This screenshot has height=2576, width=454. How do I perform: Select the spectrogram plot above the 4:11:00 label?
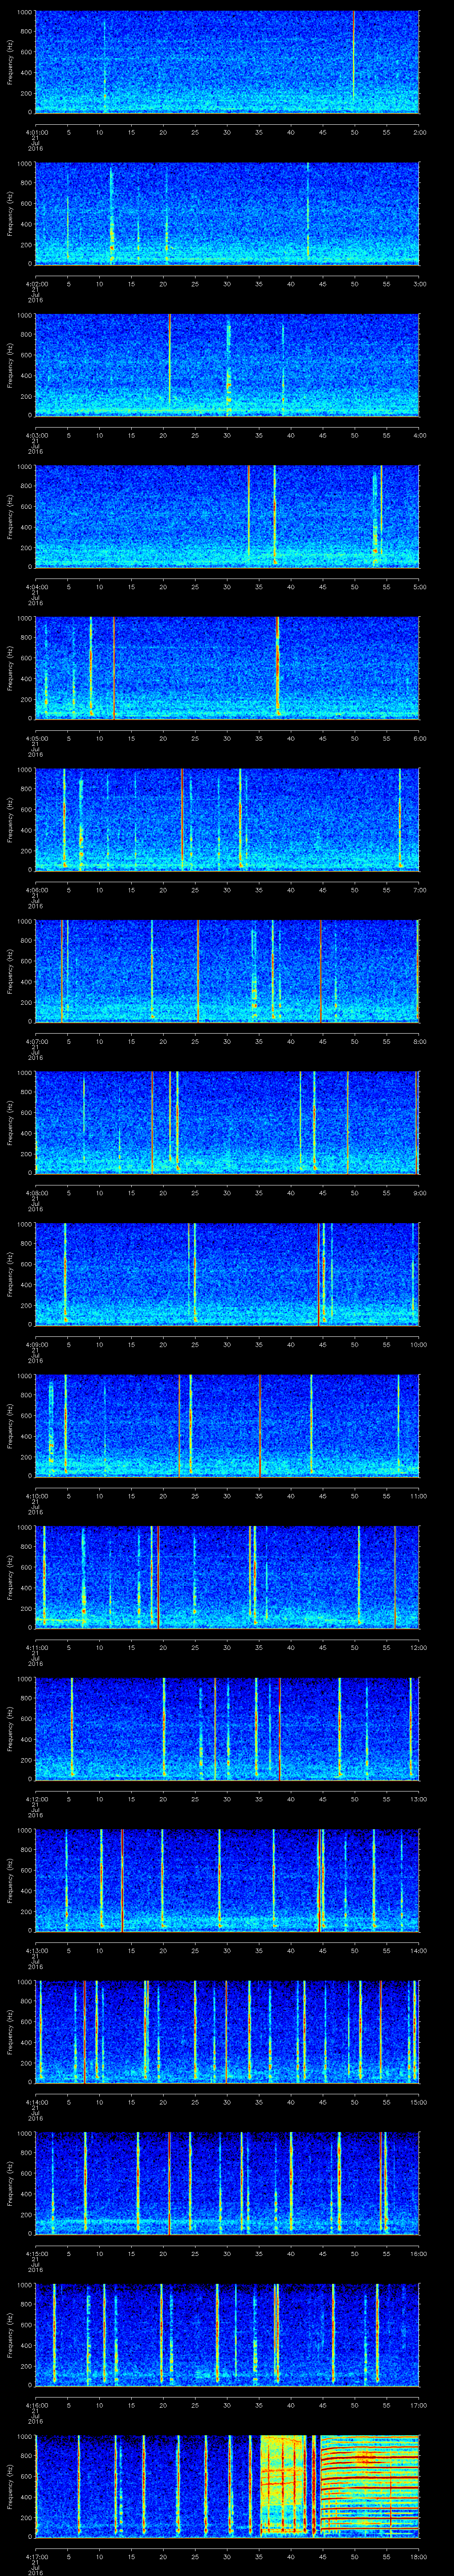(x=227, y=1577)
